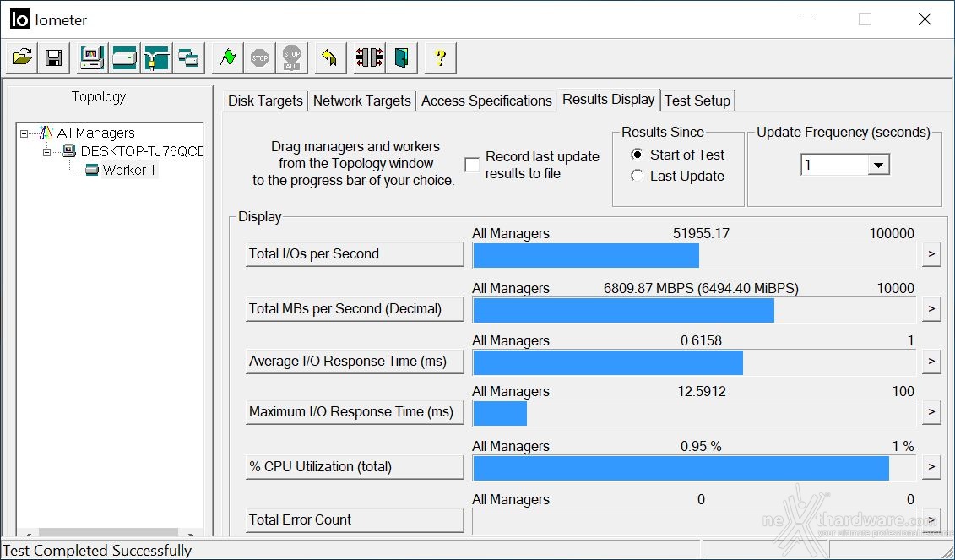Reset workers with the yellow arrow icon

coord(330,58)
